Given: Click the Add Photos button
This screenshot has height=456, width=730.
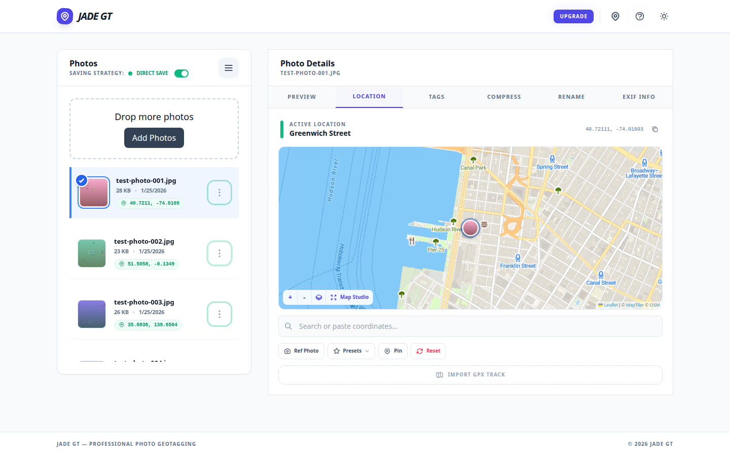Looking at the screenshot, I should tap(154, 138).
